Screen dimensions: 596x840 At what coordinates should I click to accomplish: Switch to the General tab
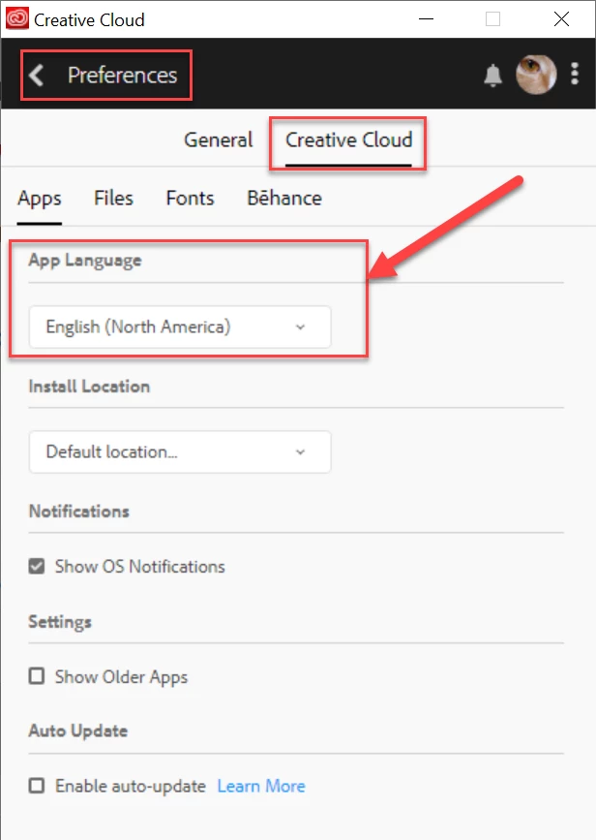[x=219, y=140]
